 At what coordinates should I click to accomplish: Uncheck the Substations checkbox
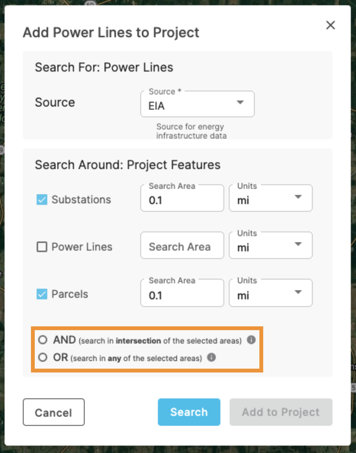(x=42, y=200)
